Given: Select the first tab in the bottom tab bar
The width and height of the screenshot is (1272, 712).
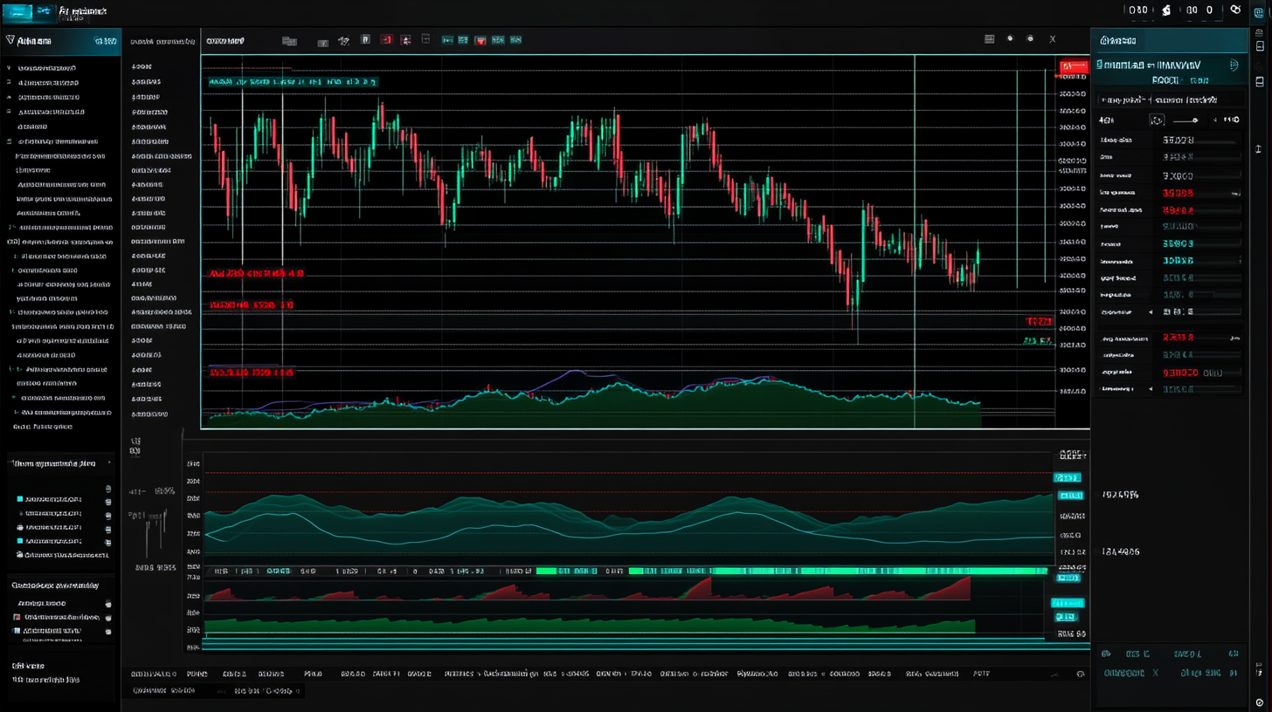Looking at the screenshot, I should coord(154,674).
